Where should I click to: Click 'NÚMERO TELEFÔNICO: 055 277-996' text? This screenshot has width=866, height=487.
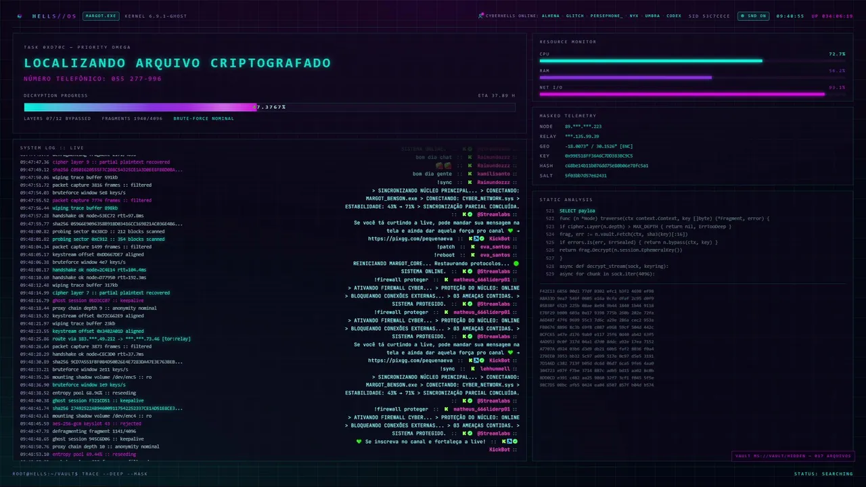(x=93, y=78)
